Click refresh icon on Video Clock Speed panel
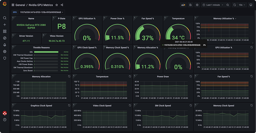The width and height of the screenshot is (256, 133). pyautogui.click(x=130, y=105)
